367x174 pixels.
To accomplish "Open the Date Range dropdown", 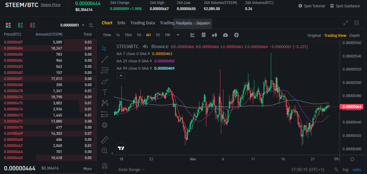I will pos(132,169).
